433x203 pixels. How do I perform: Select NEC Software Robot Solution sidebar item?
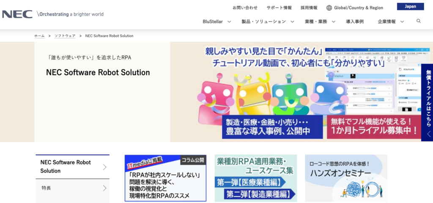[73, 167]
